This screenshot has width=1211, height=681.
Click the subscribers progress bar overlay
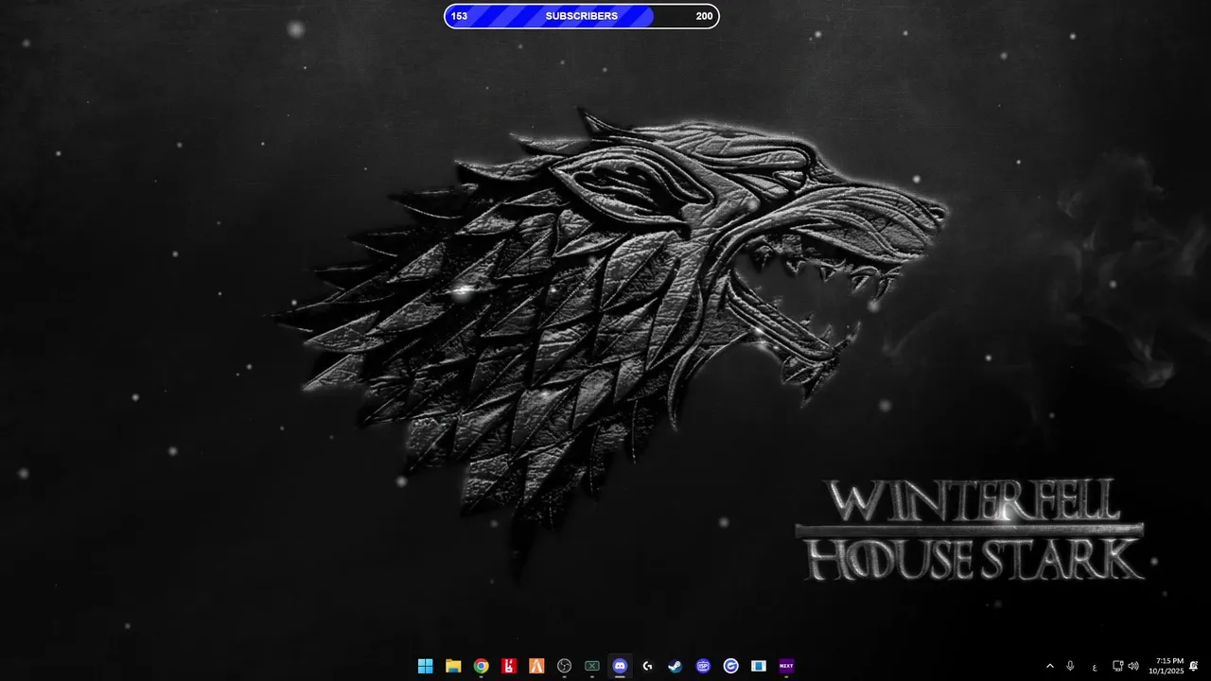[582, 16]
